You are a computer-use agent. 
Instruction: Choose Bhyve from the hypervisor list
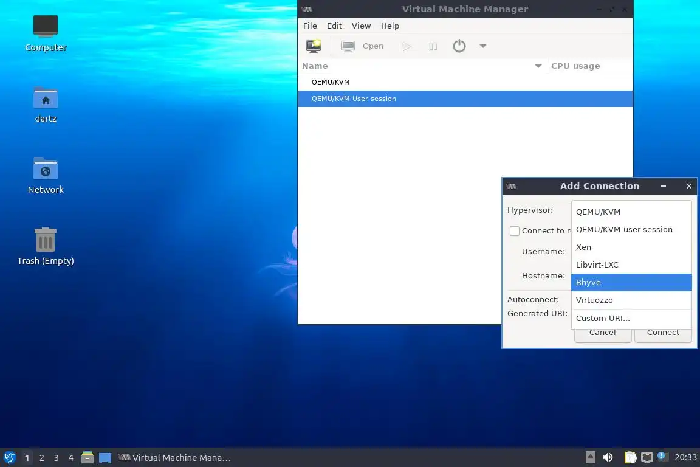(x=631, y=282)
